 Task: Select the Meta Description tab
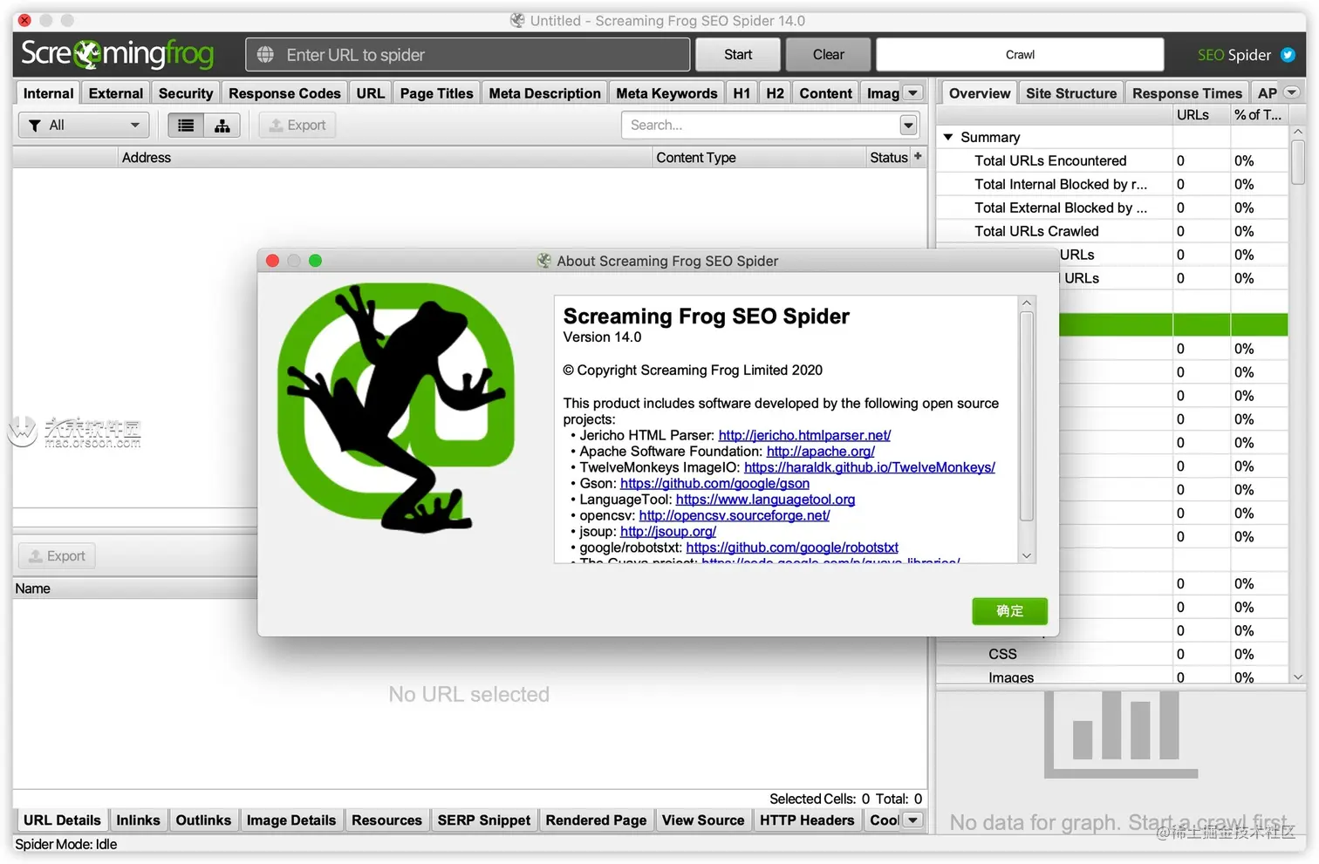[x=544, y=93]
